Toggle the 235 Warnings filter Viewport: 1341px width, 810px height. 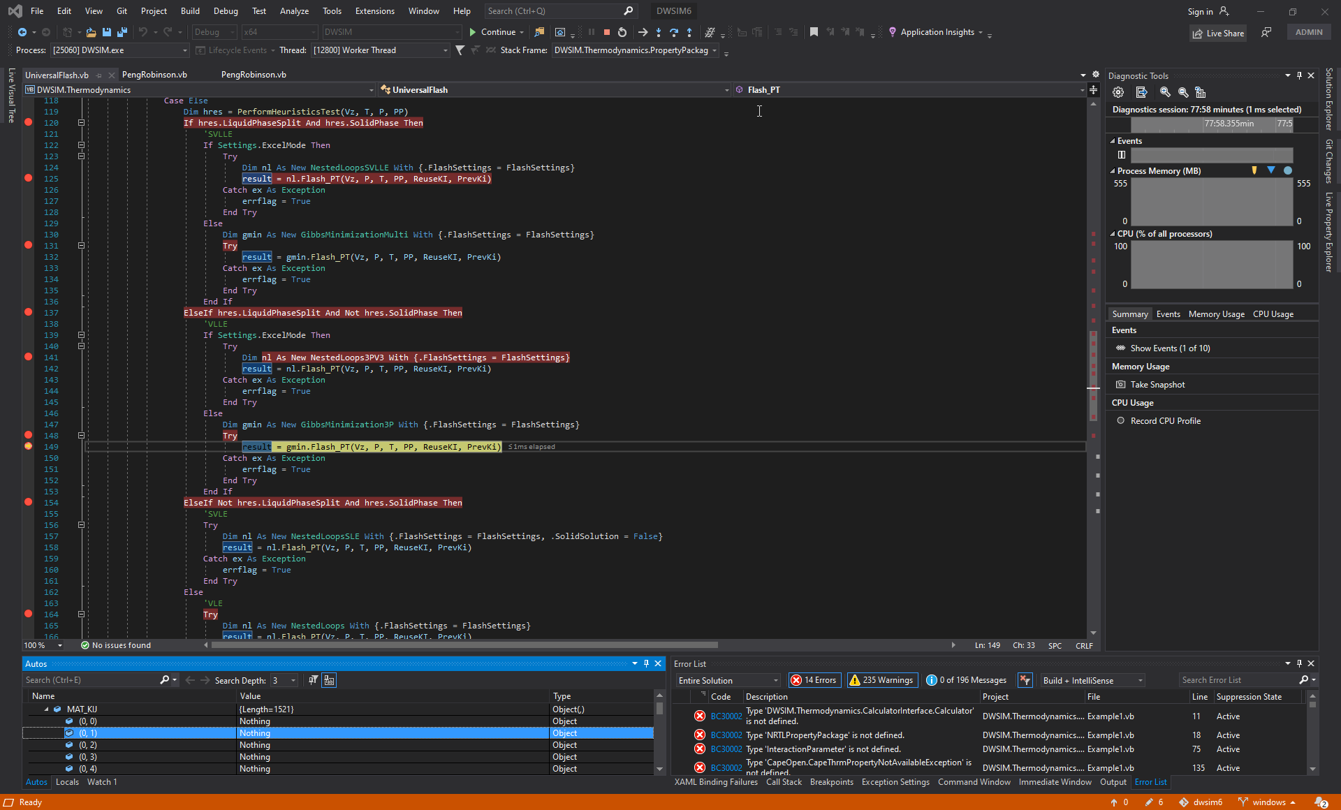(x=881, y=679)
